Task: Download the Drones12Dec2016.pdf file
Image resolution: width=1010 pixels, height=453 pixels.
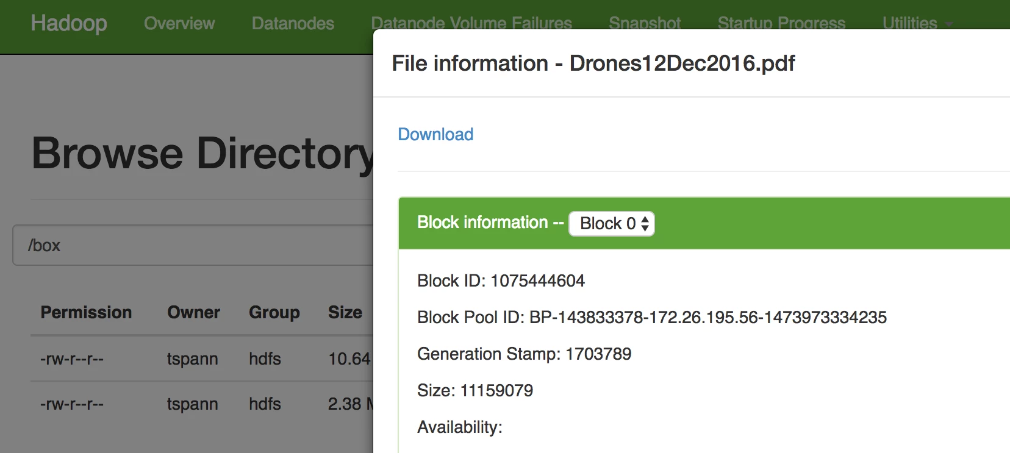Action: click(435, 134)
